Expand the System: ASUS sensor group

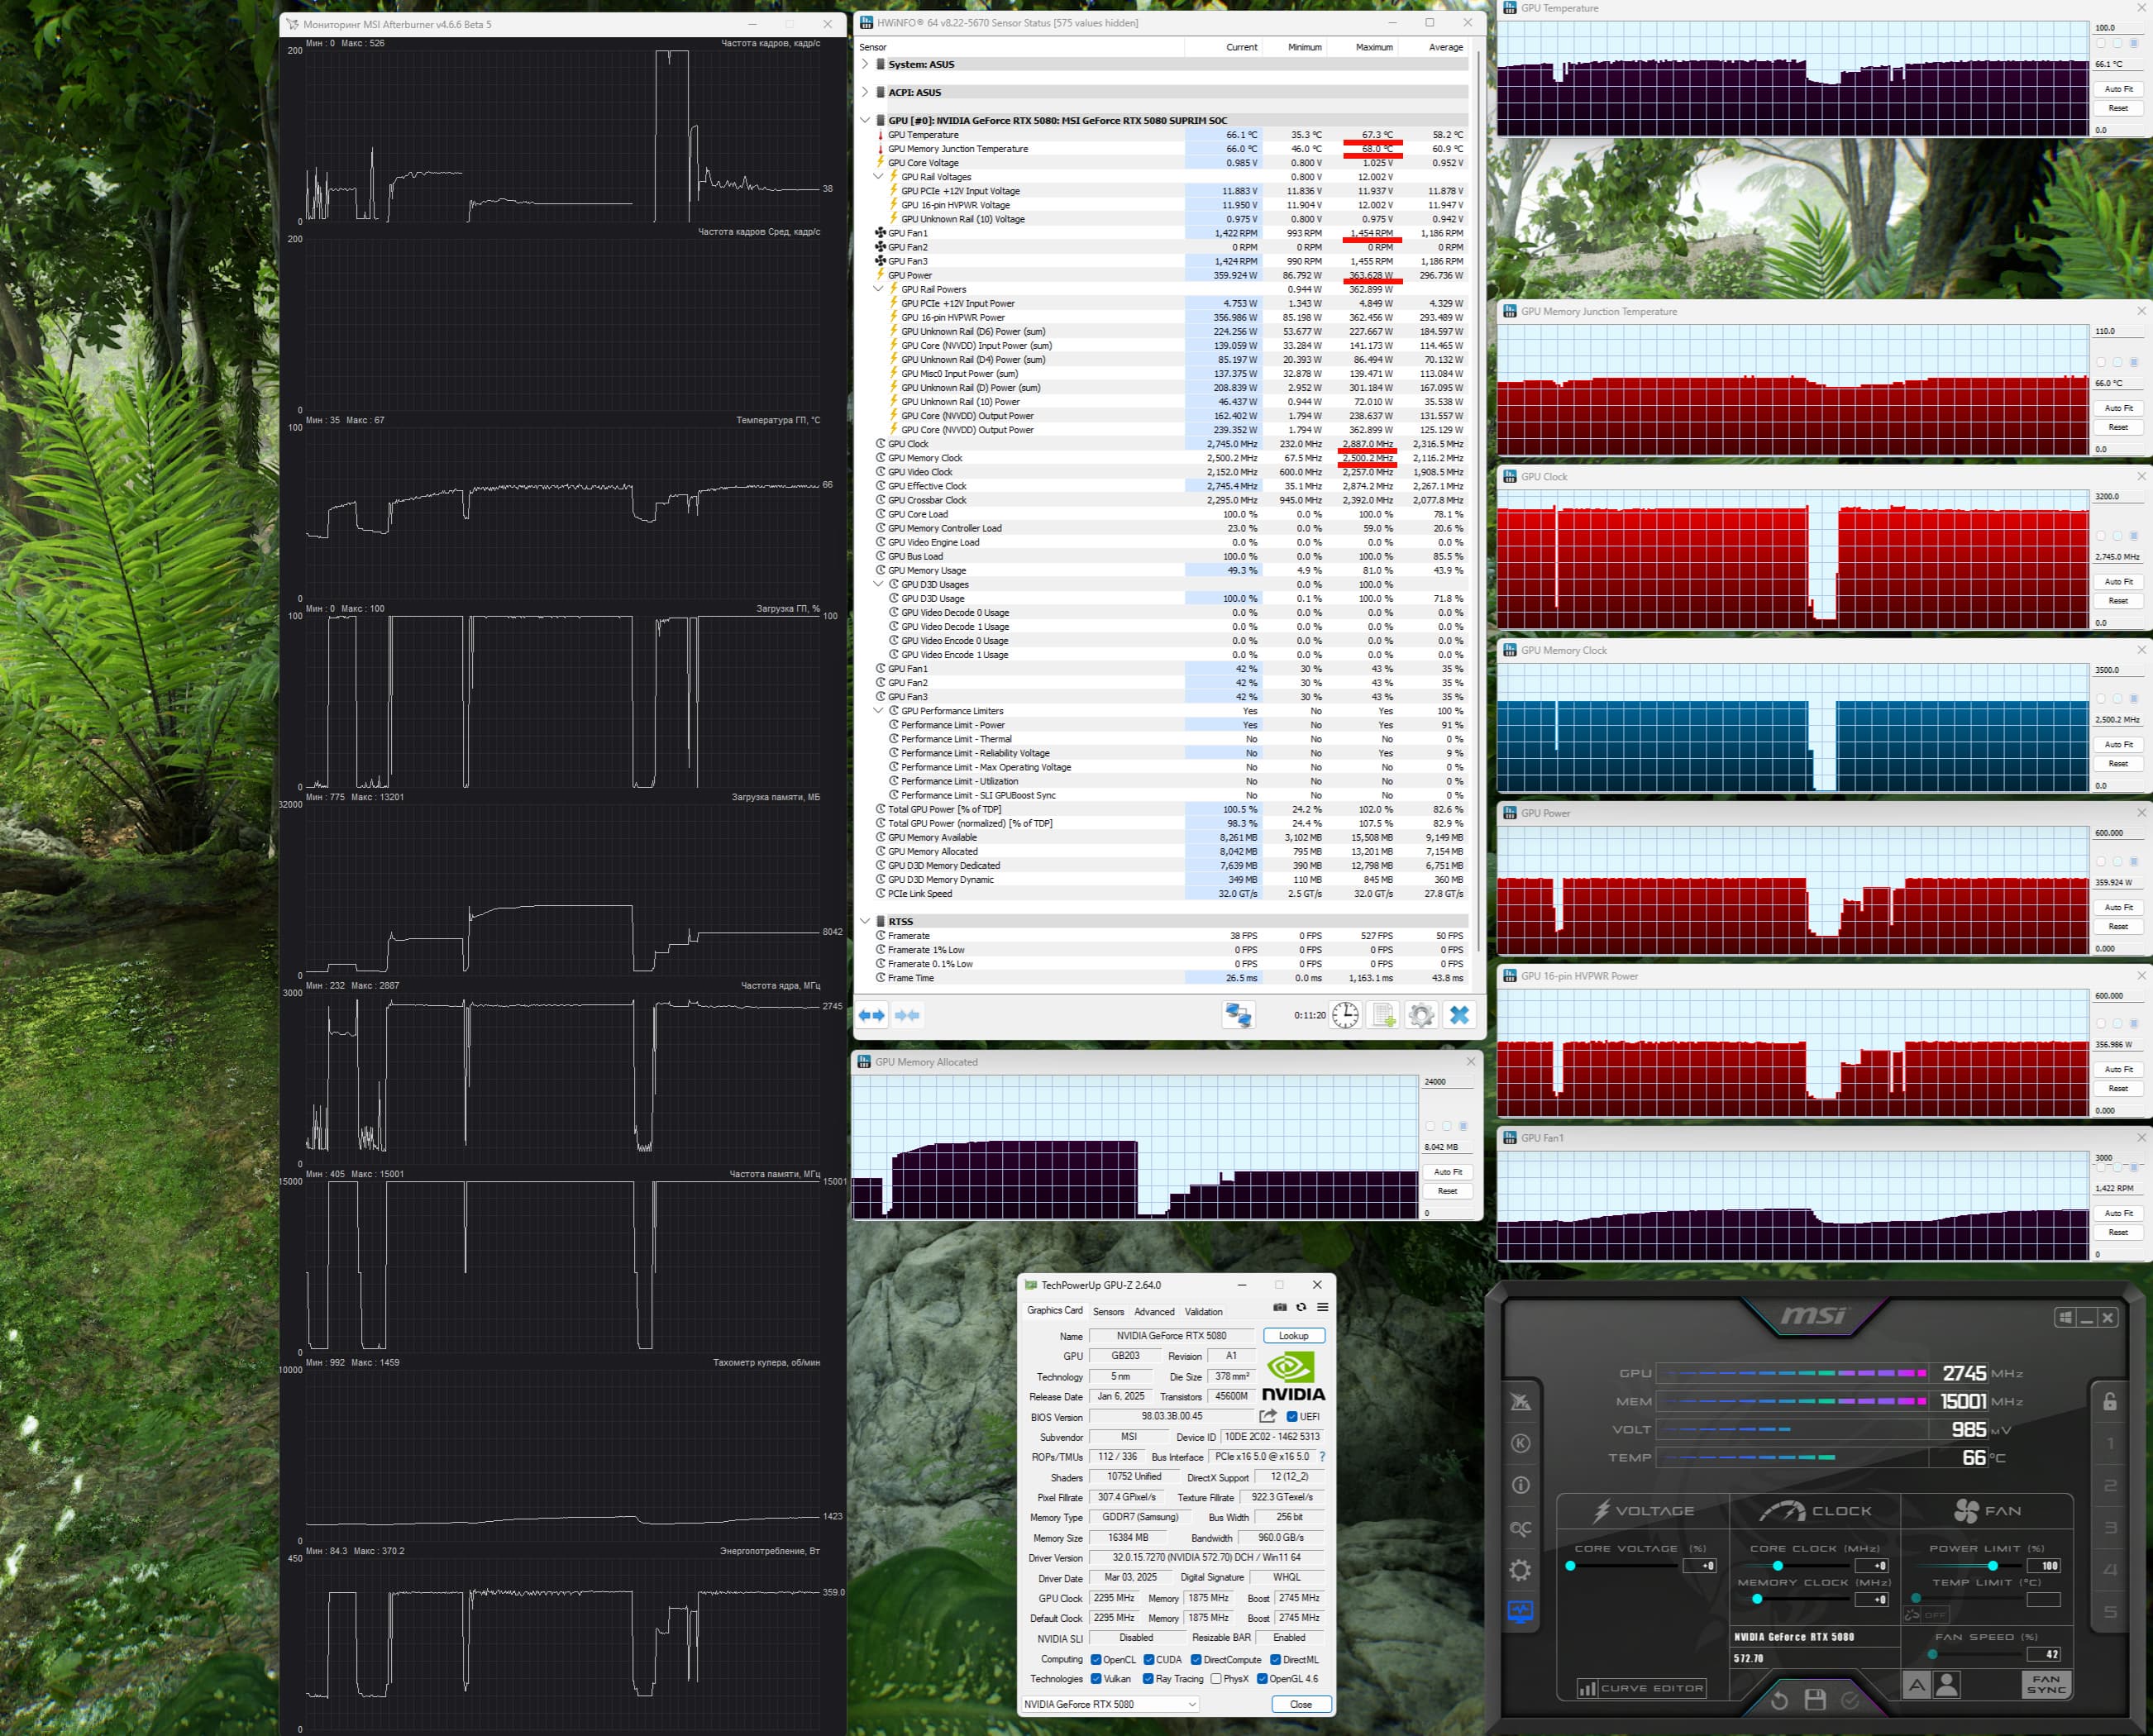pos(865,64)
